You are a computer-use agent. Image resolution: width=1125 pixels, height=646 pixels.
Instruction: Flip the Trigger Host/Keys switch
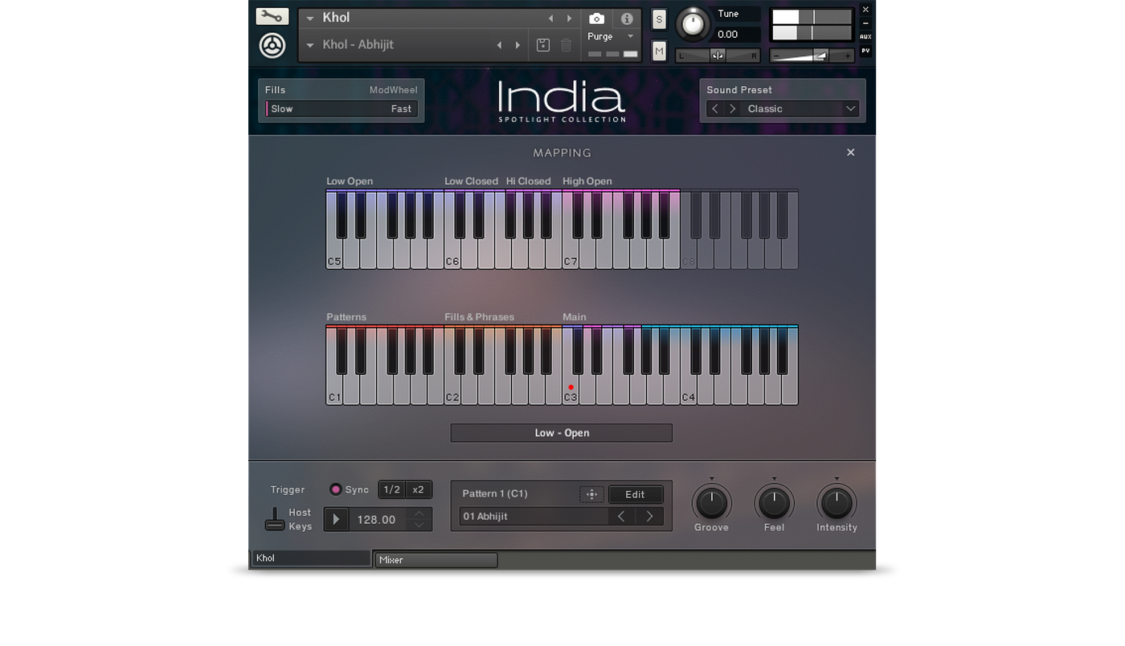pos(275,519)
